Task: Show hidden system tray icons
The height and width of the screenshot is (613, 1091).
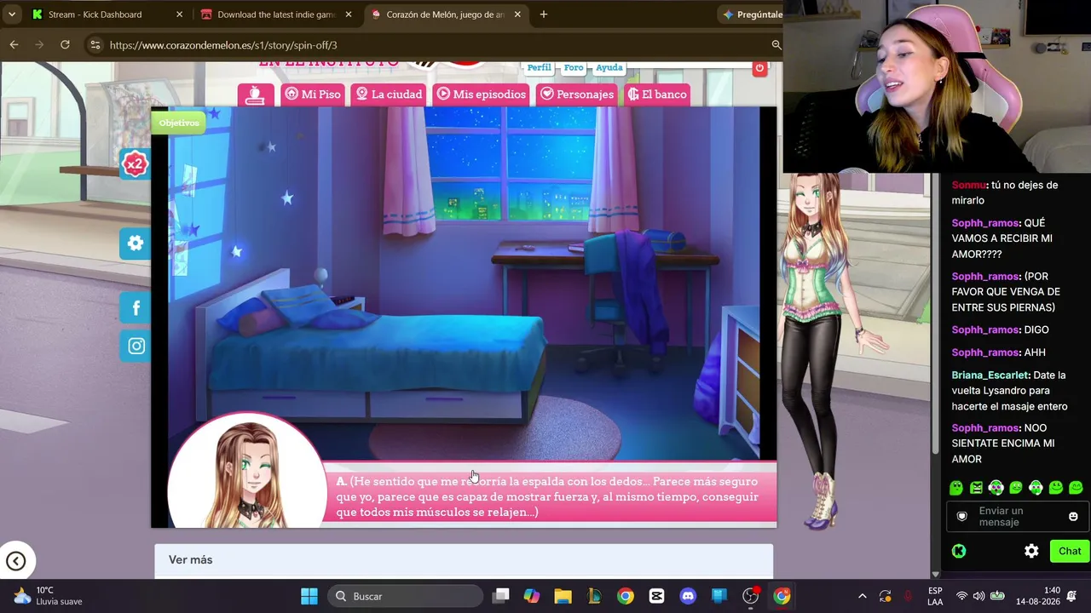Action: [x=862, y=596]
